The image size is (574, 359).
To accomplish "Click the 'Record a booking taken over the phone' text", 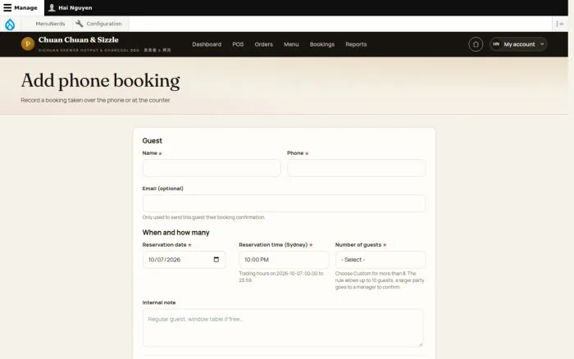I will click(x=96, y=100).
